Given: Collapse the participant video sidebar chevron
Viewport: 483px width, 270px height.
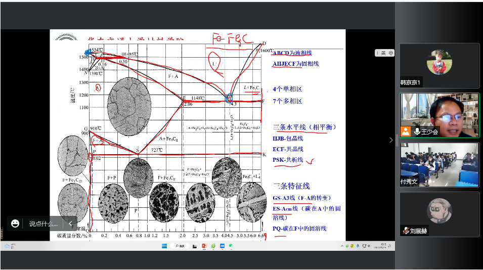Looking at the screenshot, I should [390, 140].
